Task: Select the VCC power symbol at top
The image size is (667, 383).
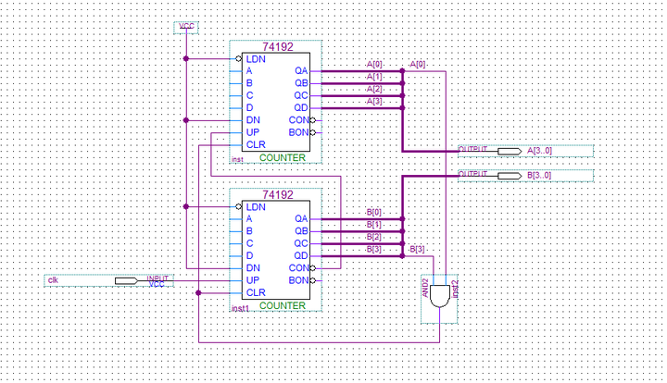Action: (x=186, y=28)
